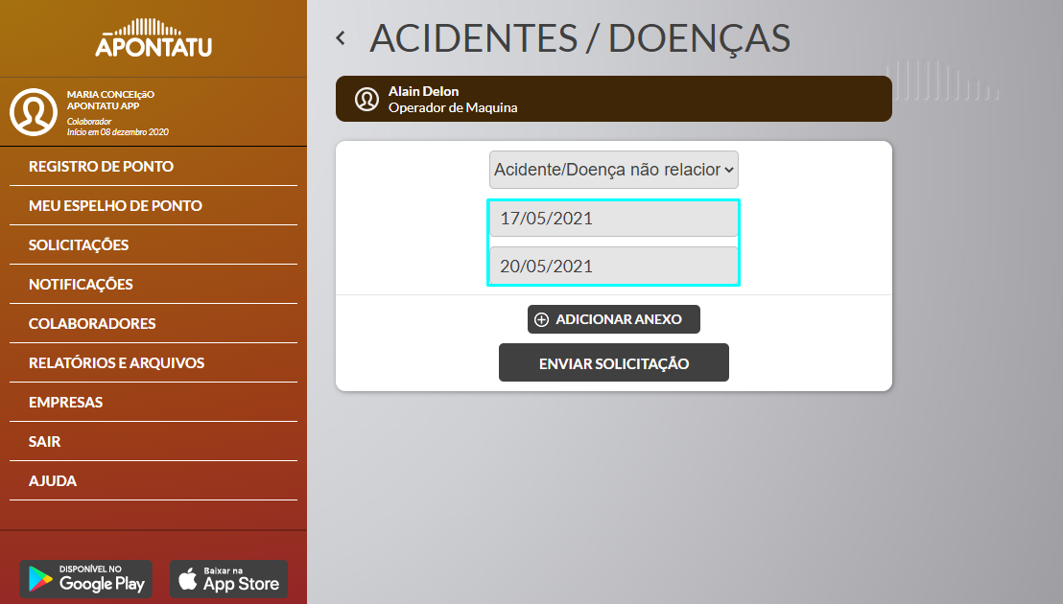Image resolution: width=1063 pixels, height=604 pixels.
Task: Open Relatórios e Arquivos
Action: (x=154, y=363)
